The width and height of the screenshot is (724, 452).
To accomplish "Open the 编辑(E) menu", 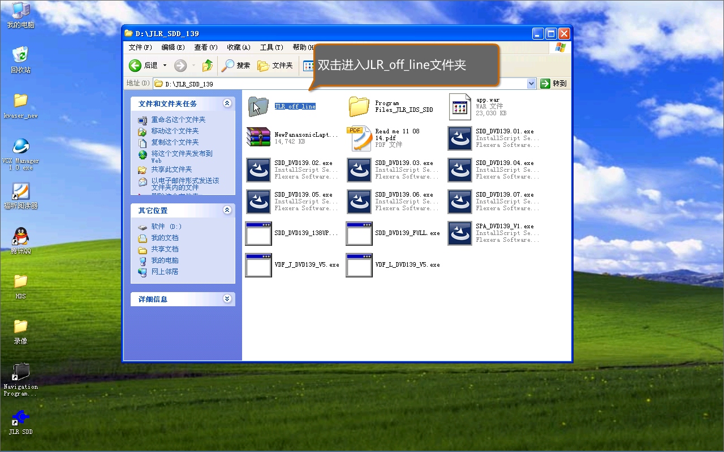I will pyautogui.click(x=173, y=47).
